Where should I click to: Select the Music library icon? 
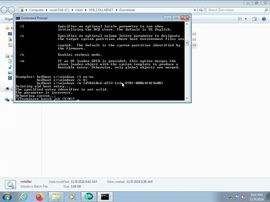[10, 67]
